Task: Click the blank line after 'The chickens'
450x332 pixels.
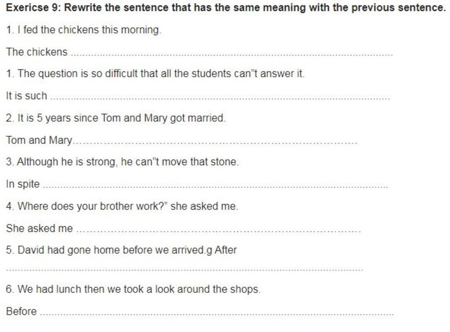Action: tap(232, 53)
